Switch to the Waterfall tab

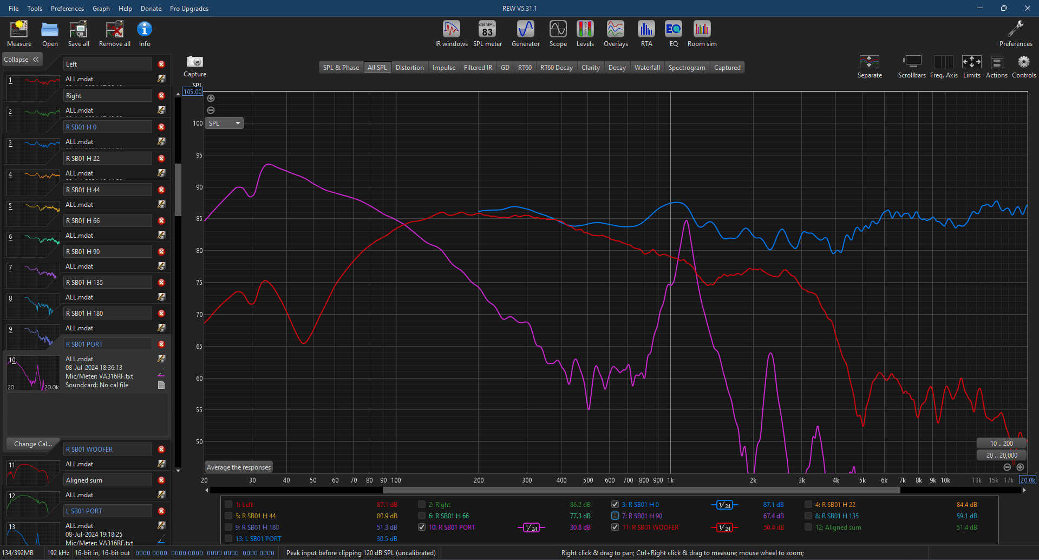[647, 68]
